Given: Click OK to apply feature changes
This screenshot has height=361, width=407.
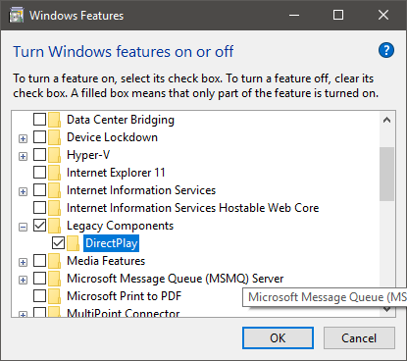Looking at the screenshot, I should (x=278, y=338).
